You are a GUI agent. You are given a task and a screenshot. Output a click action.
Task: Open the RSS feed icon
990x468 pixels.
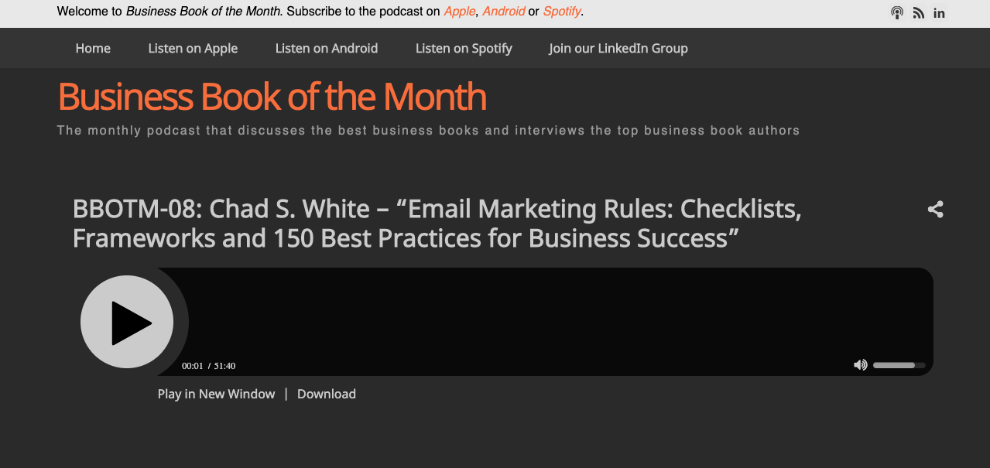click(918, 12)
